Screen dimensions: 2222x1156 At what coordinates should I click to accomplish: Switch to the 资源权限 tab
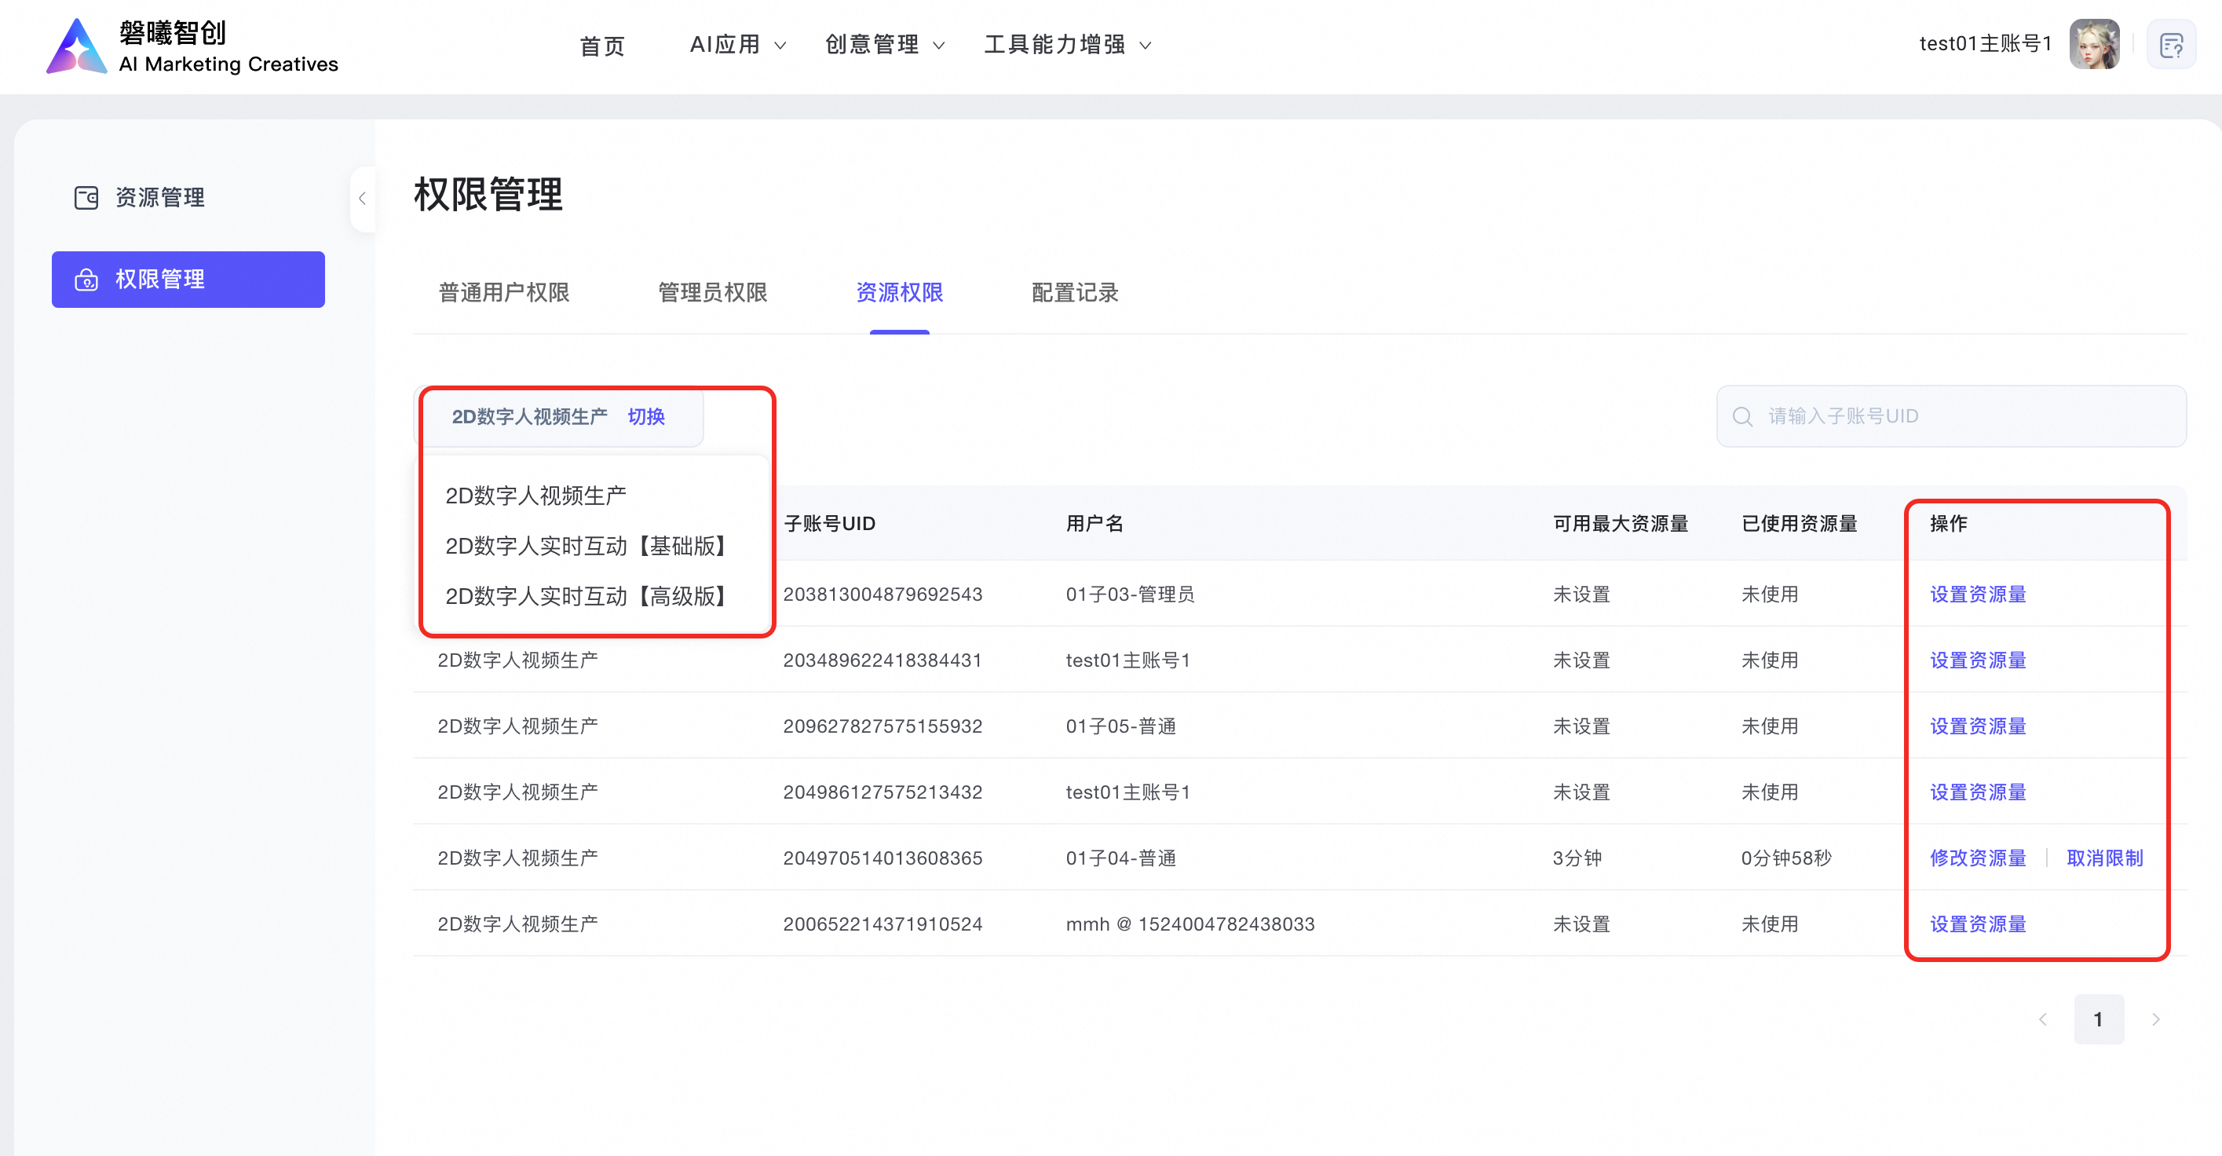(x=899, y=292)
